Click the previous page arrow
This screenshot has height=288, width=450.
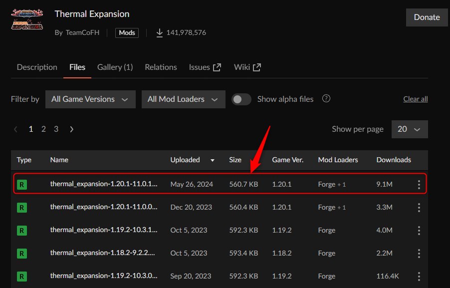click(16, 129)
